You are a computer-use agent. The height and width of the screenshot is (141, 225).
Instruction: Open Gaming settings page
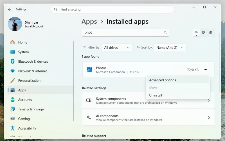pyautogui.click(x=40, y=119)
